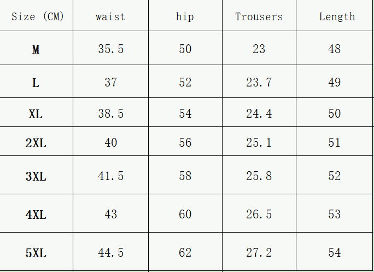Select the hip value 62 cell
Viewport: 374px width, 272px height.
185,253
